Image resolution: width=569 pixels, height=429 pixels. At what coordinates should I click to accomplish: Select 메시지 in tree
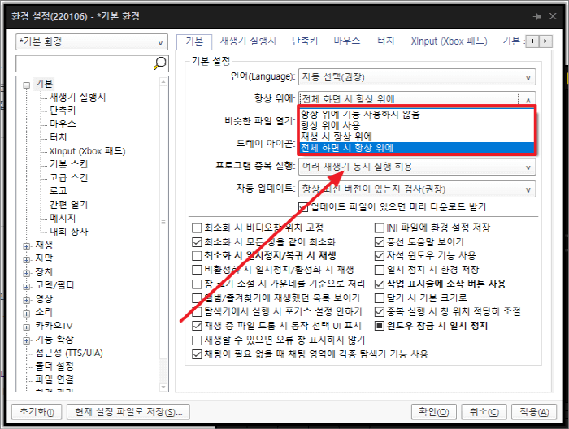tap(63, 218)
